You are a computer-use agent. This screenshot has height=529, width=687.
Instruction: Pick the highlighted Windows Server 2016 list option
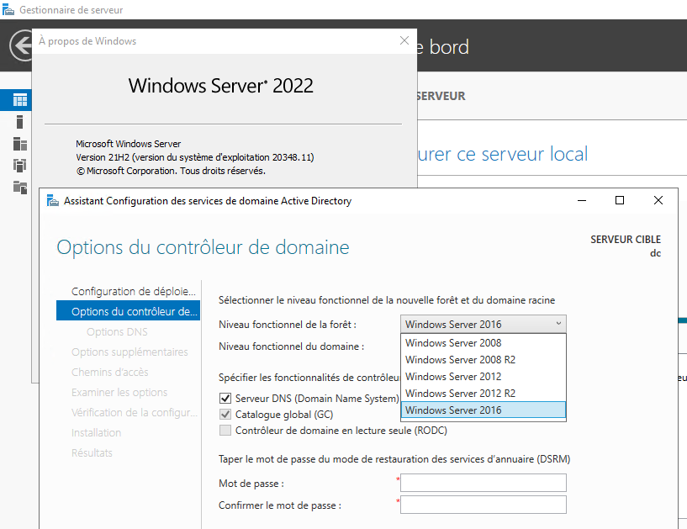(x=484, y=410)
